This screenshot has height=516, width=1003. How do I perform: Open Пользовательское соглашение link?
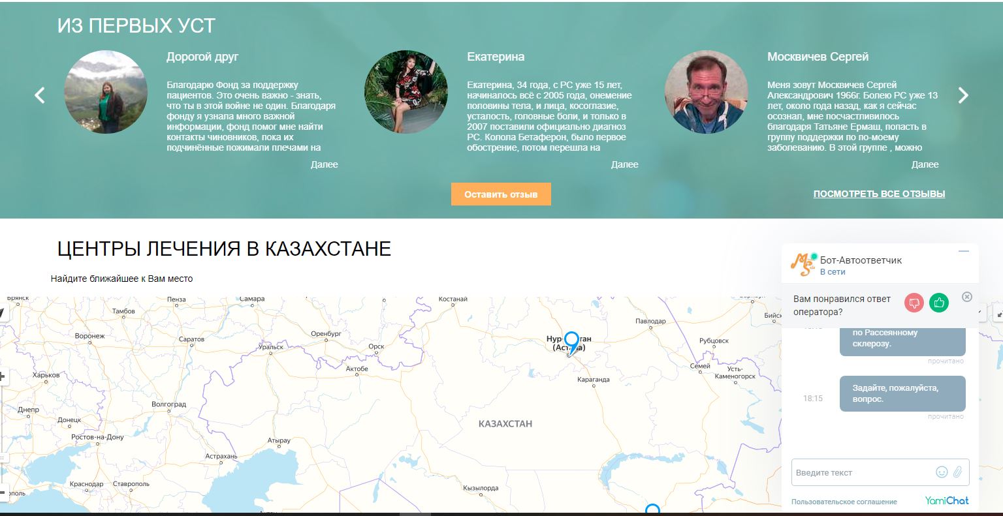pyautogui.click(x=844, y=502)
